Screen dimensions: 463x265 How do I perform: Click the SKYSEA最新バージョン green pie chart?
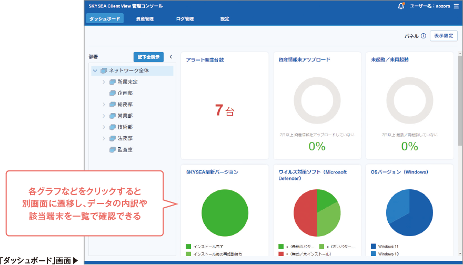(x=224, y=212)
